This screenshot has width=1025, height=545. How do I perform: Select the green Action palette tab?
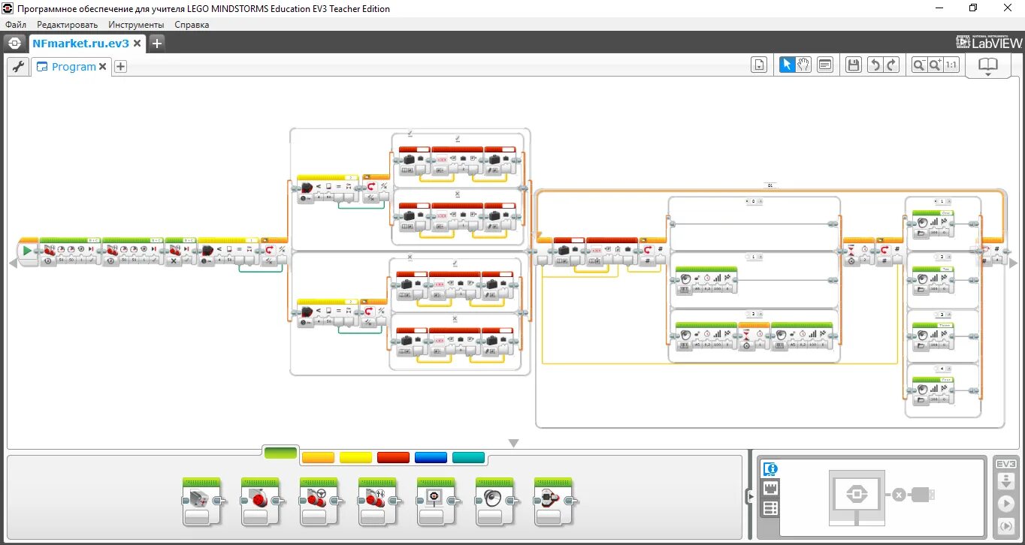point(280,453)
